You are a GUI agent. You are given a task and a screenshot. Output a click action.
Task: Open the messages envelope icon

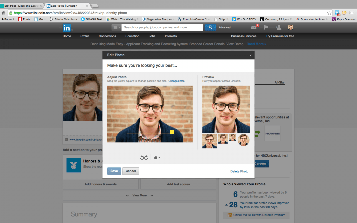(254, 27)
